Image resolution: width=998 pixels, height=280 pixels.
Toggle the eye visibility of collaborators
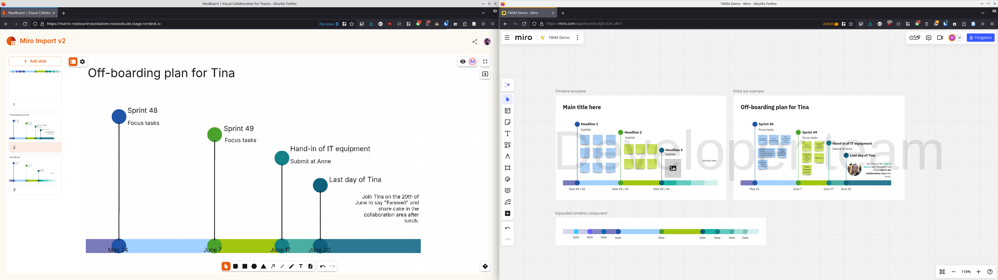[x=463, y=61]
